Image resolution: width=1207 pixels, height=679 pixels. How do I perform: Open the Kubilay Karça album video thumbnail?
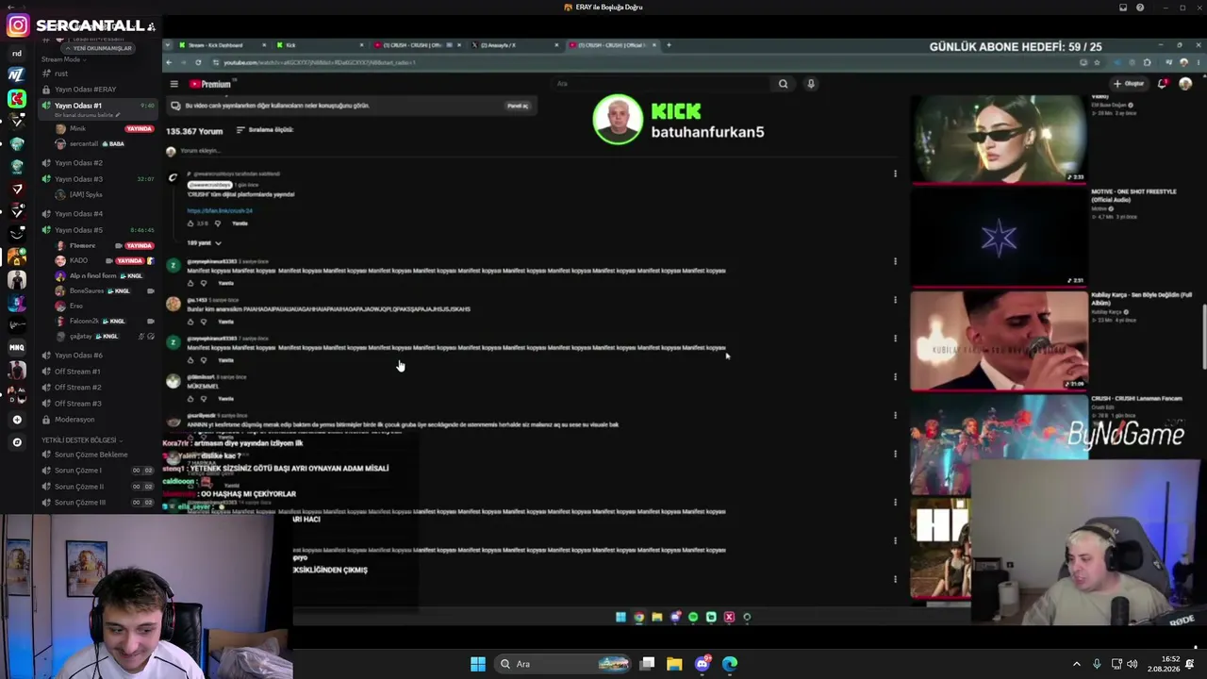999,340
